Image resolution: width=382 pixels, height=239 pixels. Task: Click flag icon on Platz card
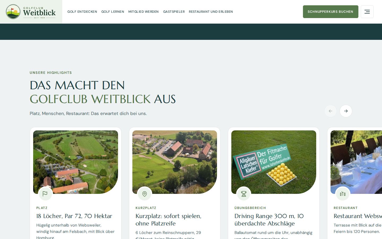(x=45, y=194)
